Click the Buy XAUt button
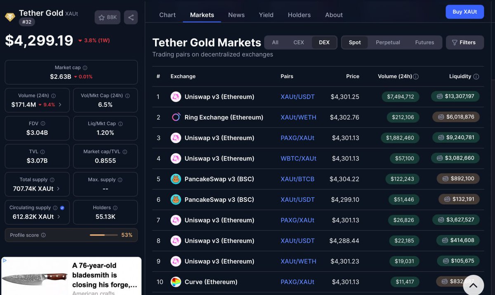495x295 pixels. [x=464, y=12]
